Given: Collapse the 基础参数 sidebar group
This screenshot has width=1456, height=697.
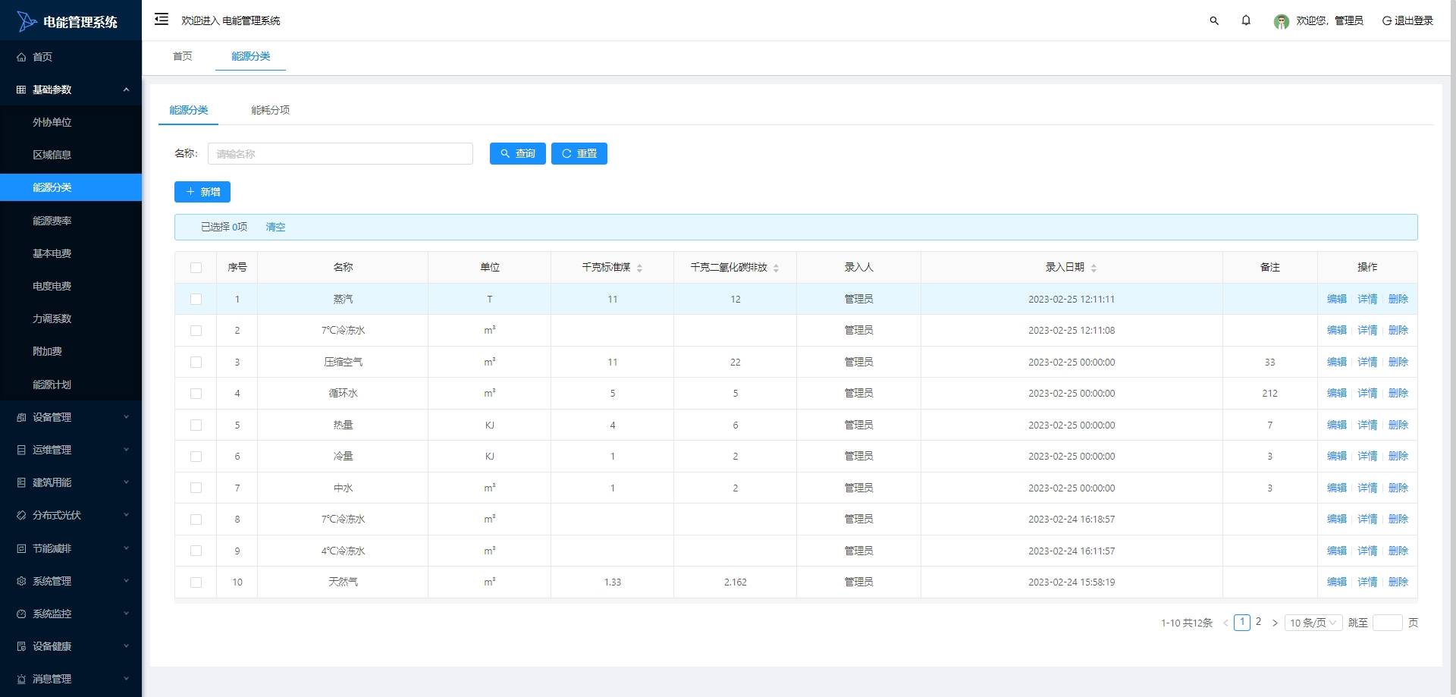Looking at the screenshot, I should point(71,89).
